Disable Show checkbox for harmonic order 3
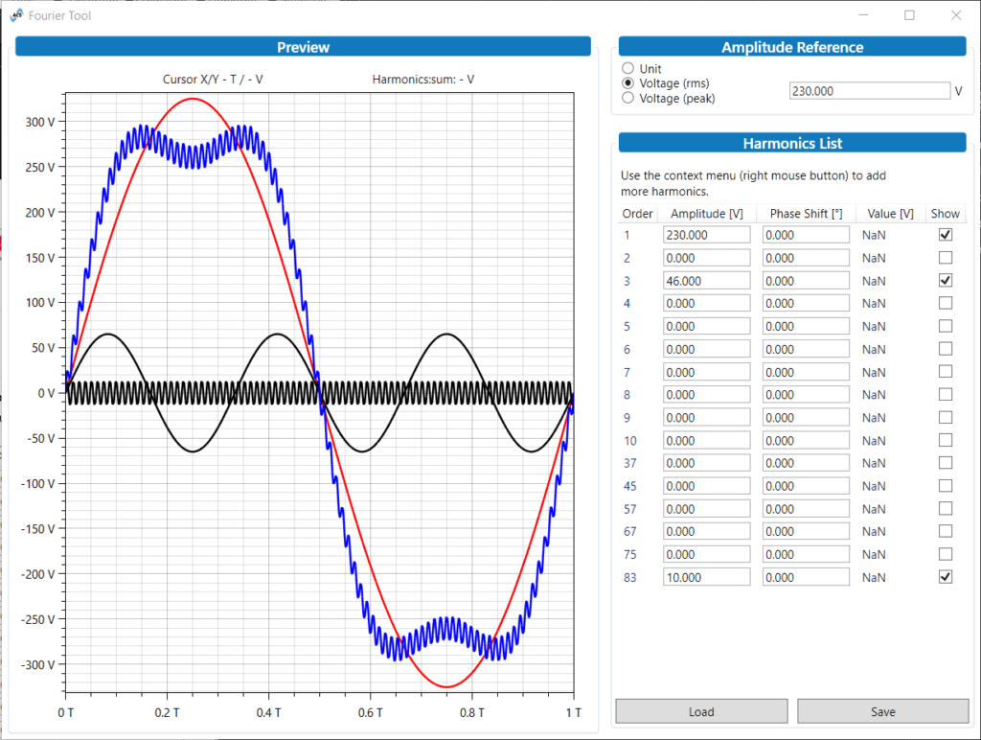Screen dimensions: 981x740 click(x=946, y=281)
